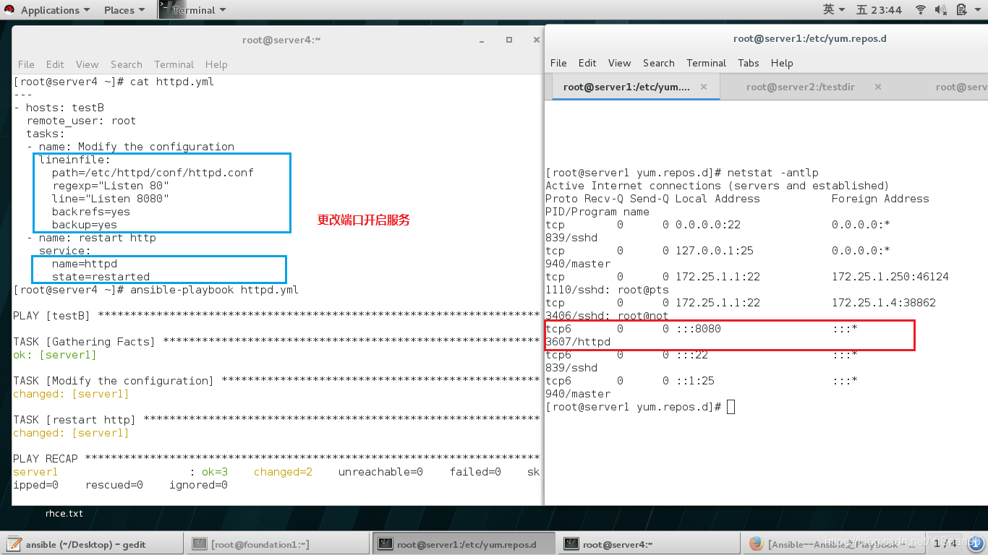
Task: Click 'ansible-playbook httpd.yml' command line
Action: click(214, 290)
